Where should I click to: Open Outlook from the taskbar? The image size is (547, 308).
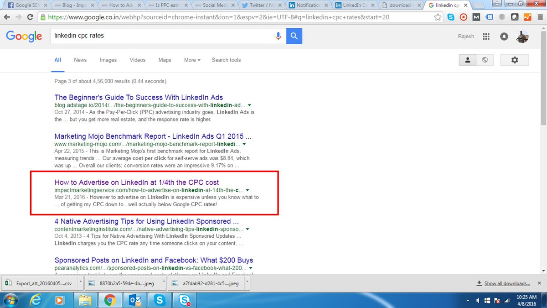pos(135,300)
